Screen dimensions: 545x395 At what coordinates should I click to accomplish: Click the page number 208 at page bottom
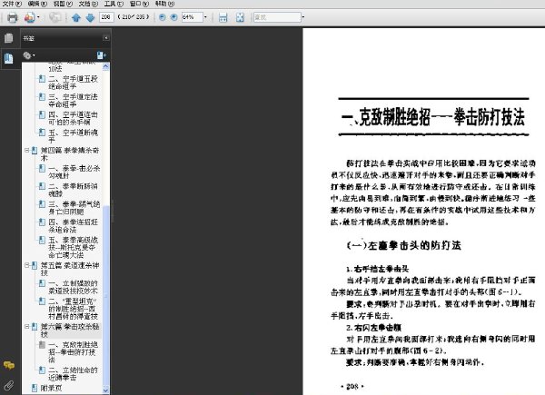(x=352, y=386)
